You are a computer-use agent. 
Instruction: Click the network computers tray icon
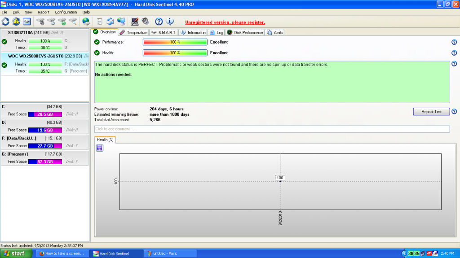tap(423, 254)
